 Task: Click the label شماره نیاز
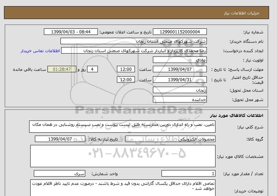[x=253, y=32]
